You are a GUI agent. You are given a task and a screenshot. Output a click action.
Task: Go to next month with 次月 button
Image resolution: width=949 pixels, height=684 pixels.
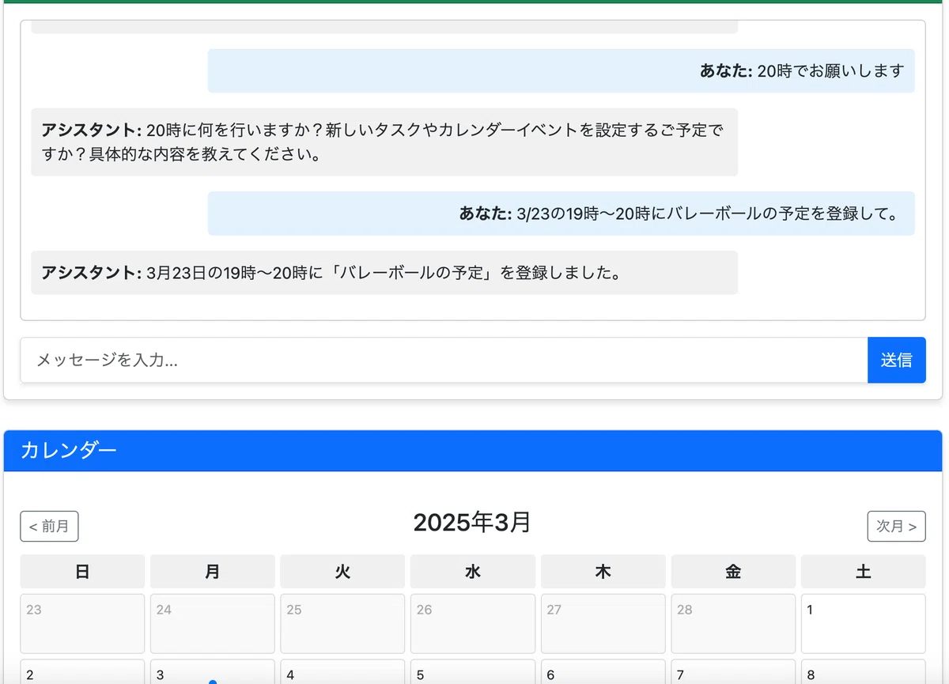coord(896,527)
